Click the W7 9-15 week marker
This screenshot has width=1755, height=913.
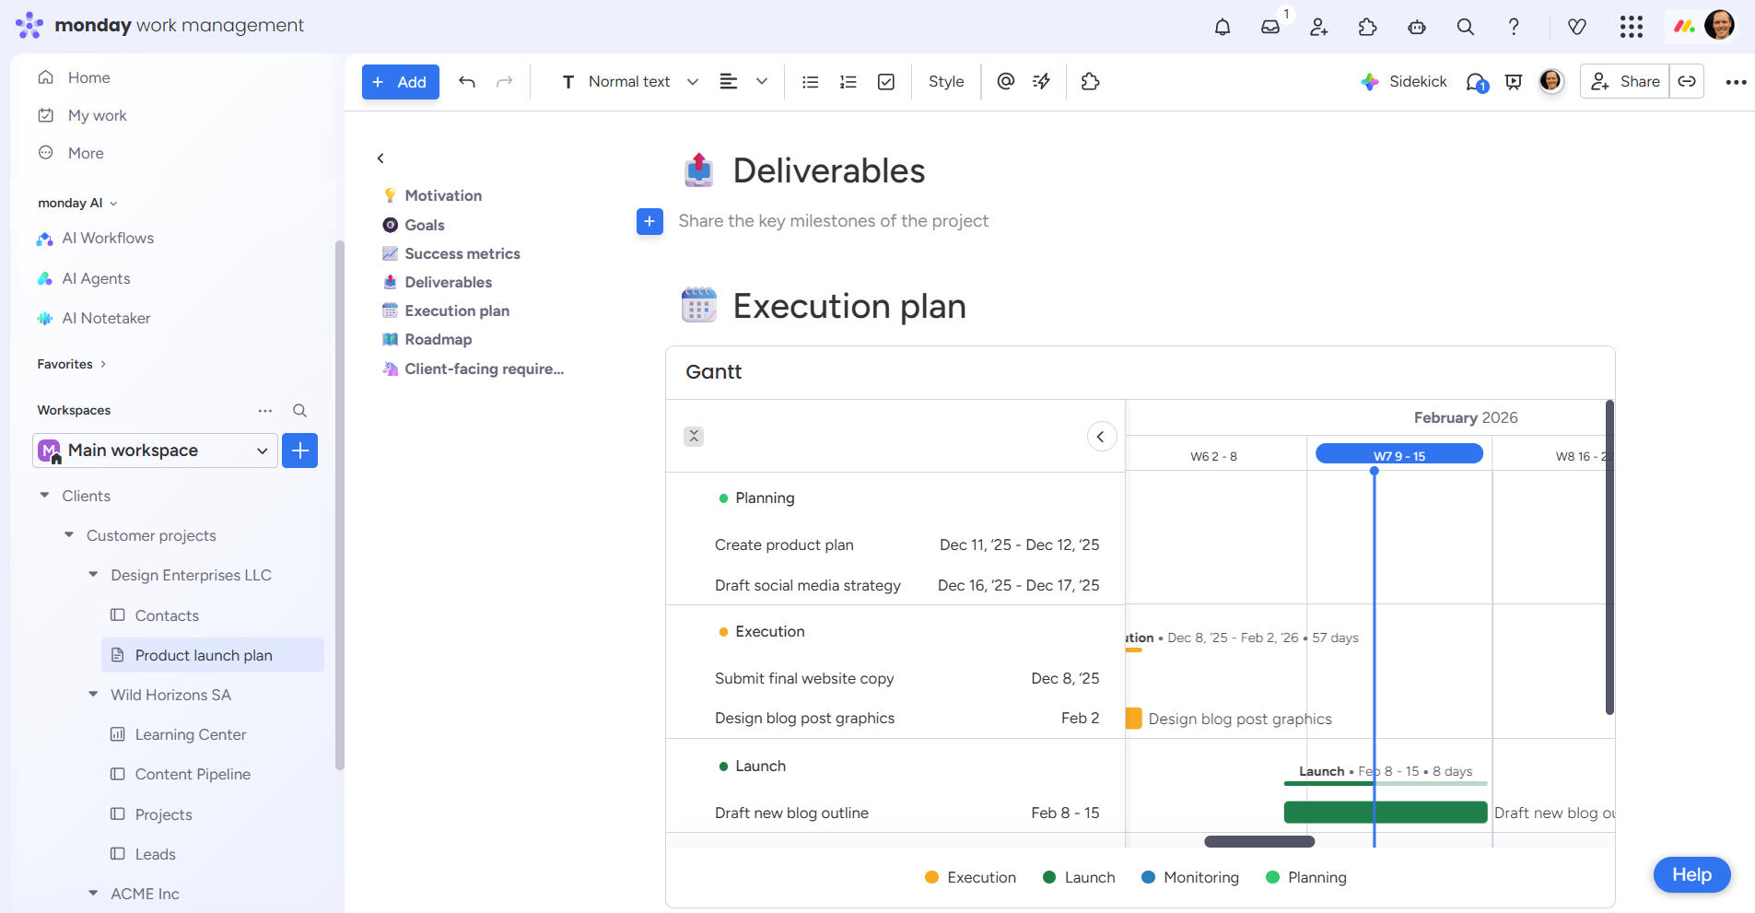pos(1398,453)
